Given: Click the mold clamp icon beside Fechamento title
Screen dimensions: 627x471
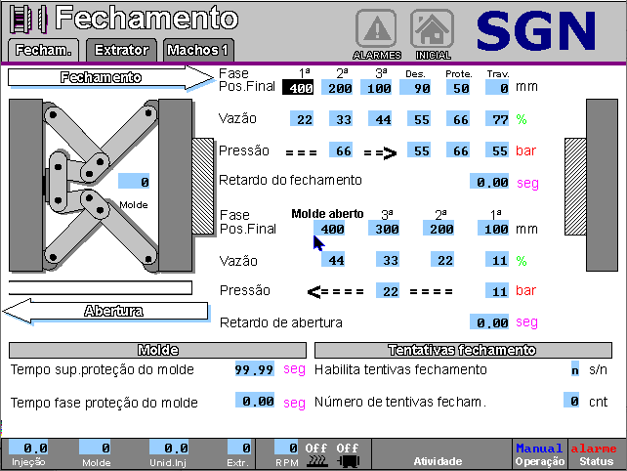Looking at the screenshot, I should coord(27,20).
